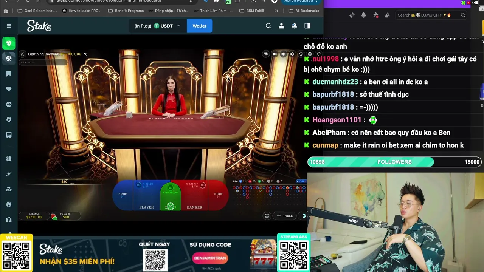Bet on P PAIR
The image size is (484, 272).
click(122, 195)
